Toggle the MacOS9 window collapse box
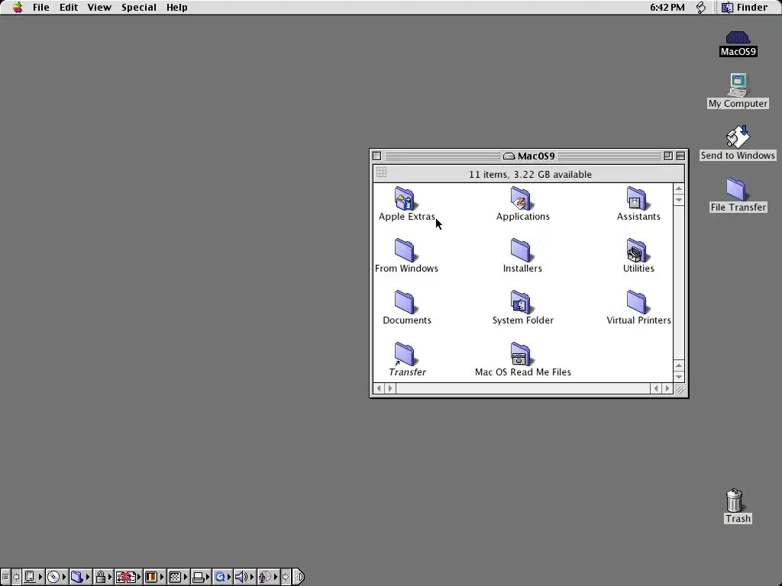The height and width of the screenshot is (586, 782). [680, 156]
